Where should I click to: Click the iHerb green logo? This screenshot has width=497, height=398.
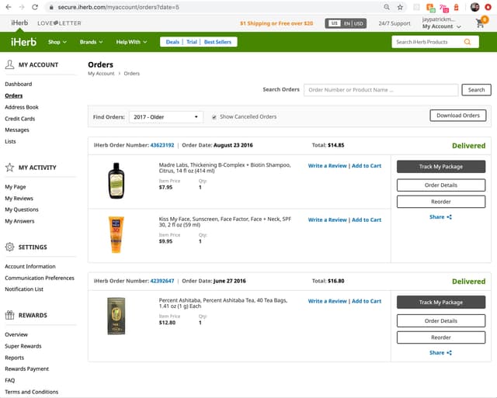(x=23, y=42)
